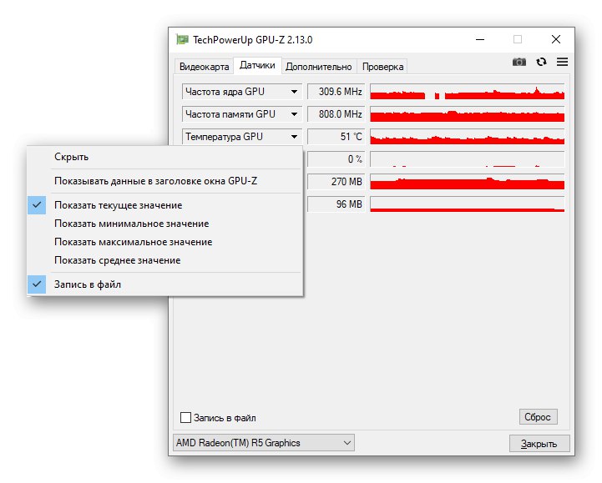Click the graph next to 270 MB
The image size is (602, 483).
pos(468,182)
